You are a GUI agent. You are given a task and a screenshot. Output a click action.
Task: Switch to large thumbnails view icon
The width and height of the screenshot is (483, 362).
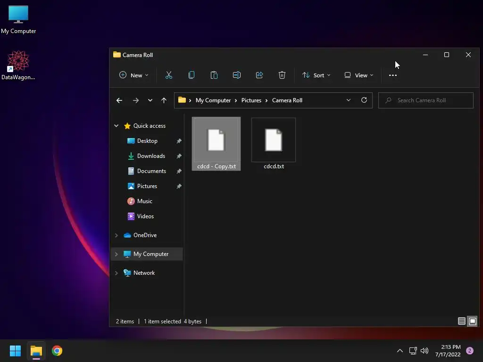click(473, 321)
